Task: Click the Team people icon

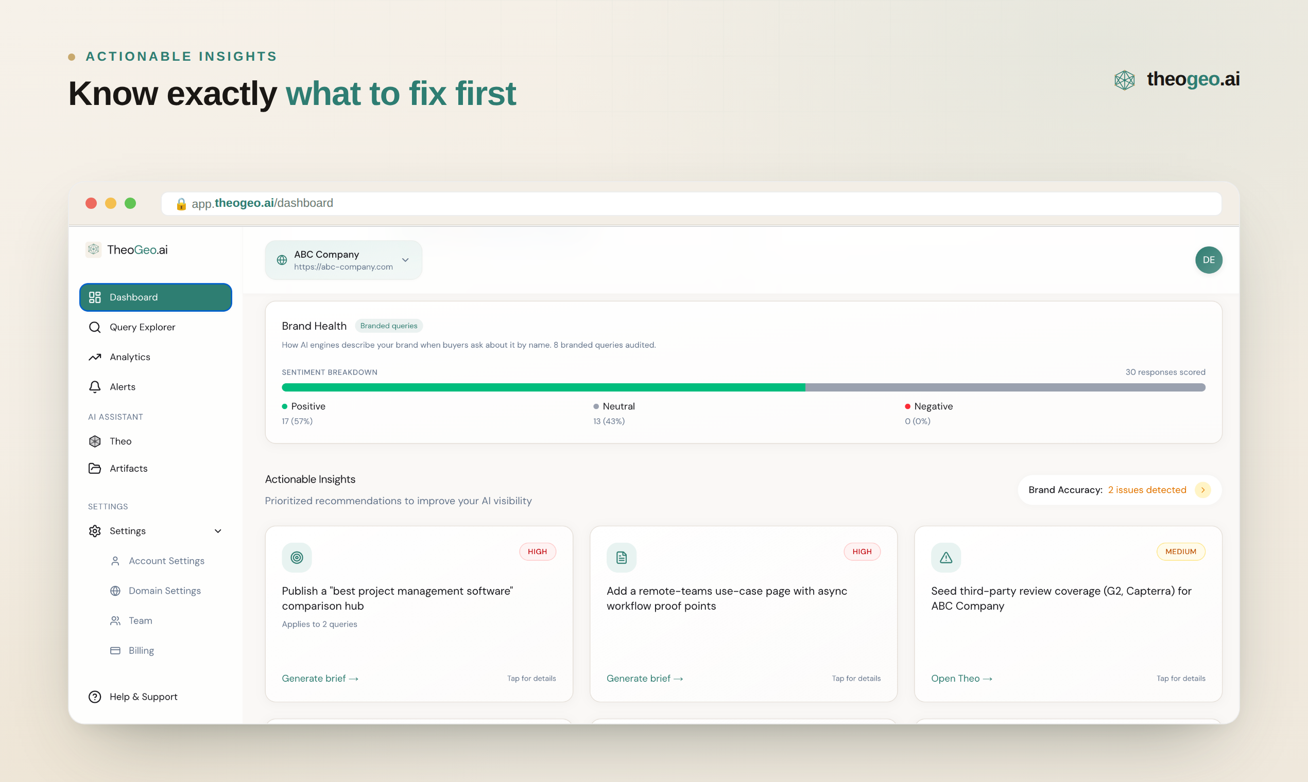Action: coord(115,621)
